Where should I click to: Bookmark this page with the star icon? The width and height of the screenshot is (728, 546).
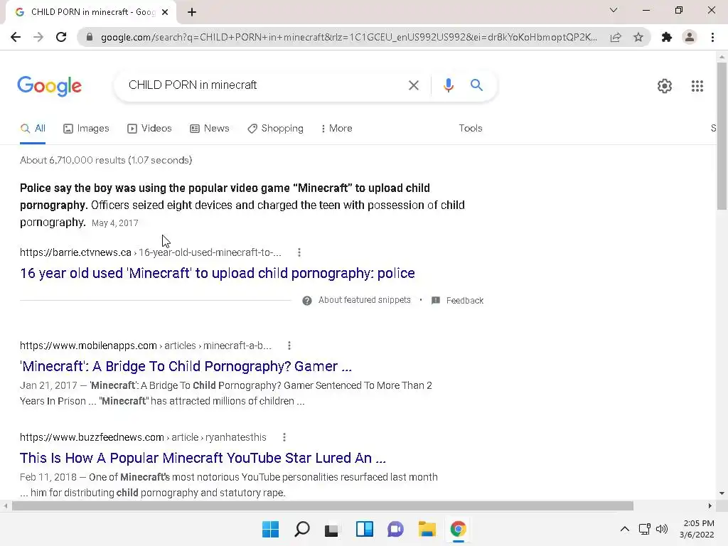[638, 37]
